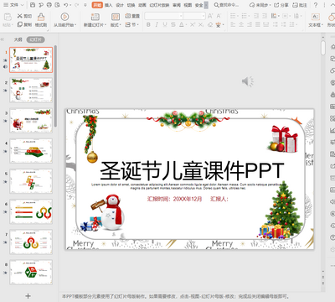Justify text alignment

pos(258,25)
